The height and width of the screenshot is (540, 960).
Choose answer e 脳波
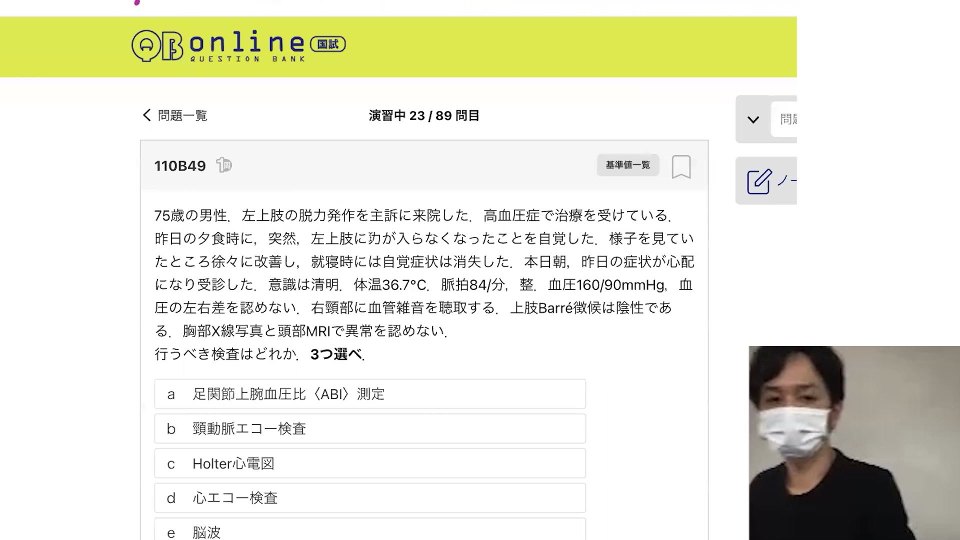pos(370,531)
